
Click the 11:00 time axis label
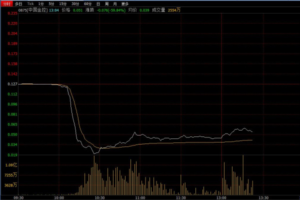coord(140,198)
